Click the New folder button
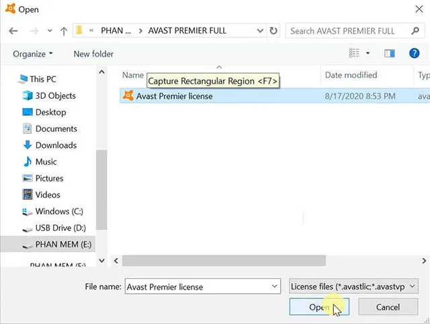The image size is (430, 324). pos(93,54)
